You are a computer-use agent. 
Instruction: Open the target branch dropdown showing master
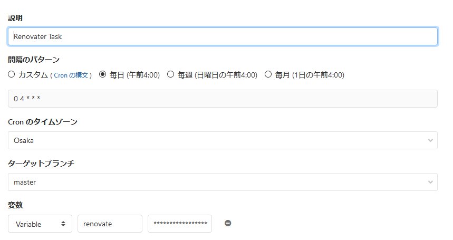[222, 182]
